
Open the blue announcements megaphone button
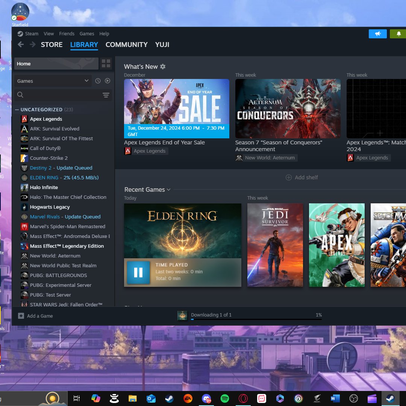(377, 34)
